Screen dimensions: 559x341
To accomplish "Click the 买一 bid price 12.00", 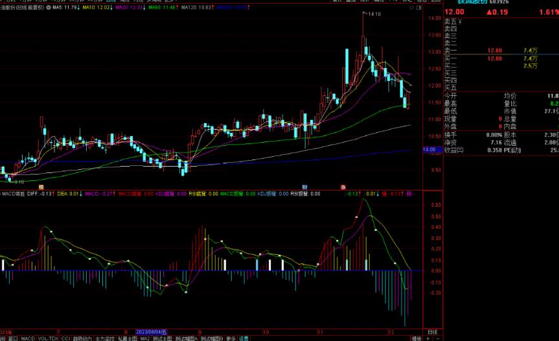I will (494, 58).
